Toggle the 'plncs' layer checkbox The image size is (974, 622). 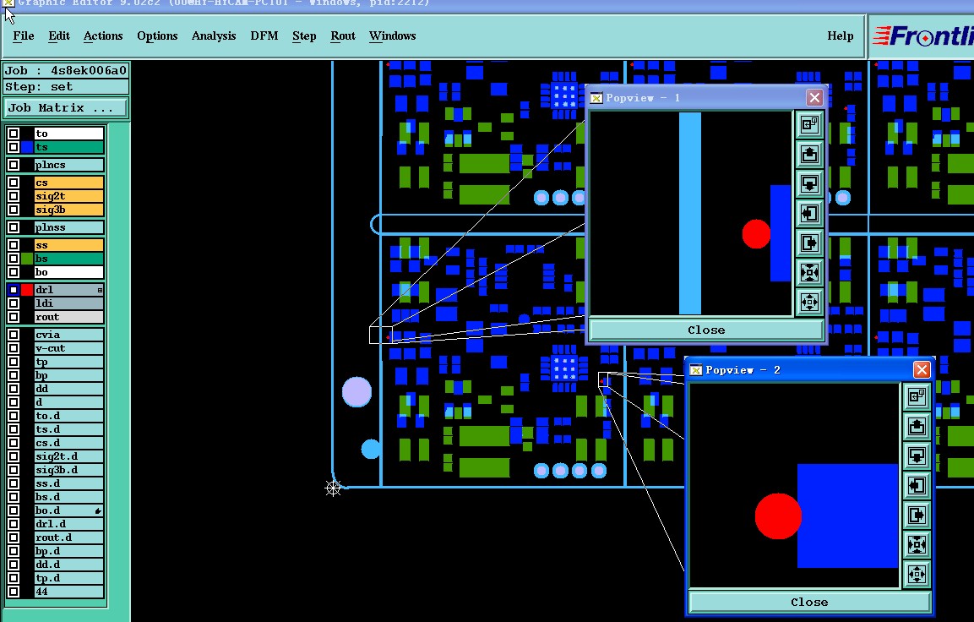[13, 165]
